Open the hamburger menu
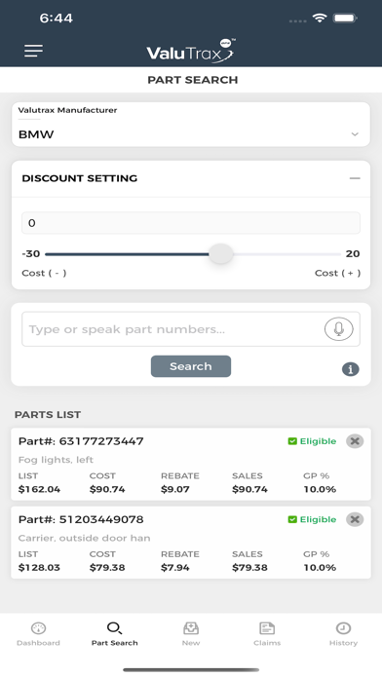 [x=33, y=51]
